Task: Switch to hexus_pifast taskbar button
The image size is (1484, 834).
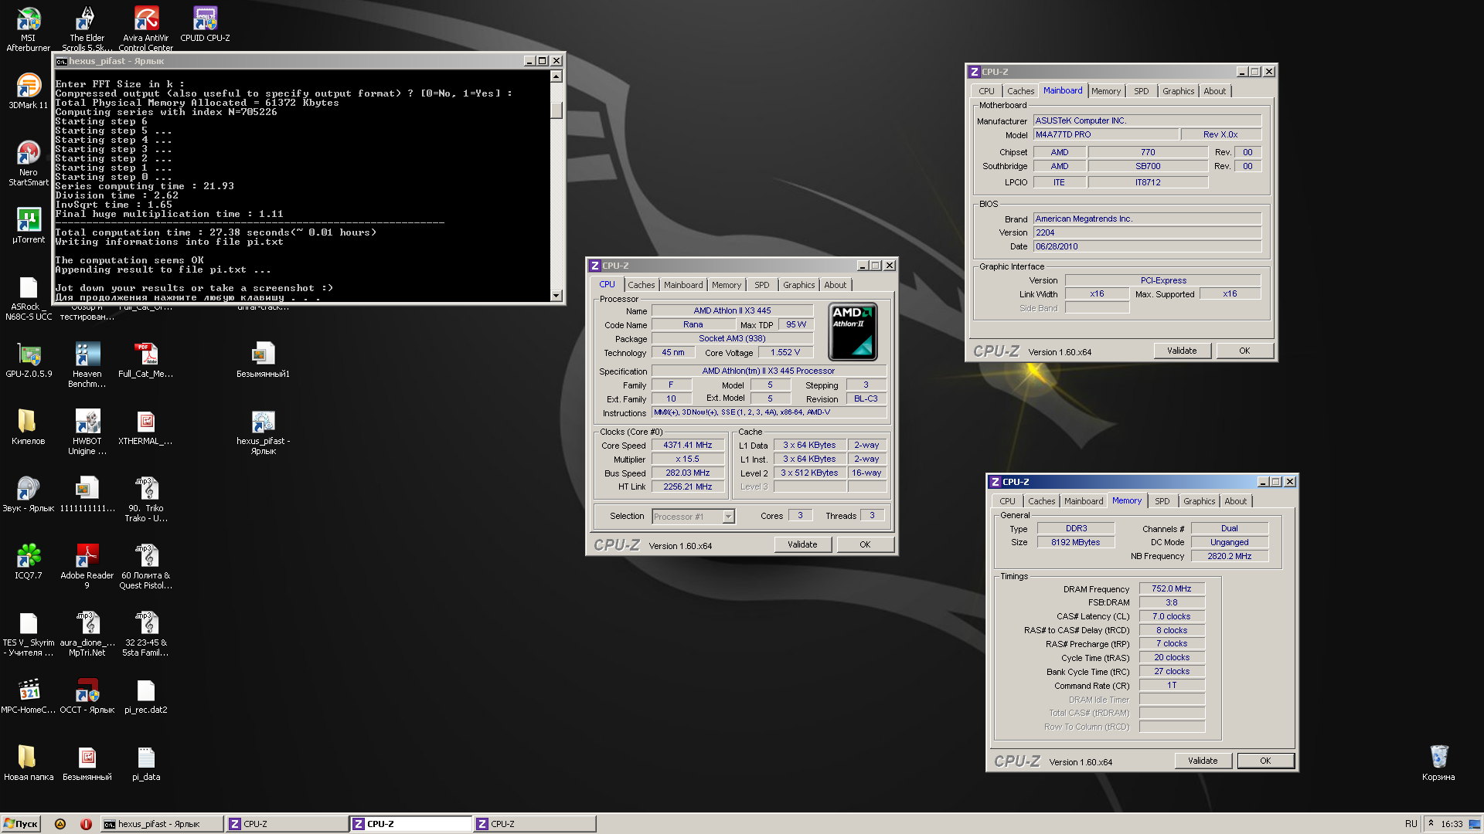Action: click(x=162, y=824)
